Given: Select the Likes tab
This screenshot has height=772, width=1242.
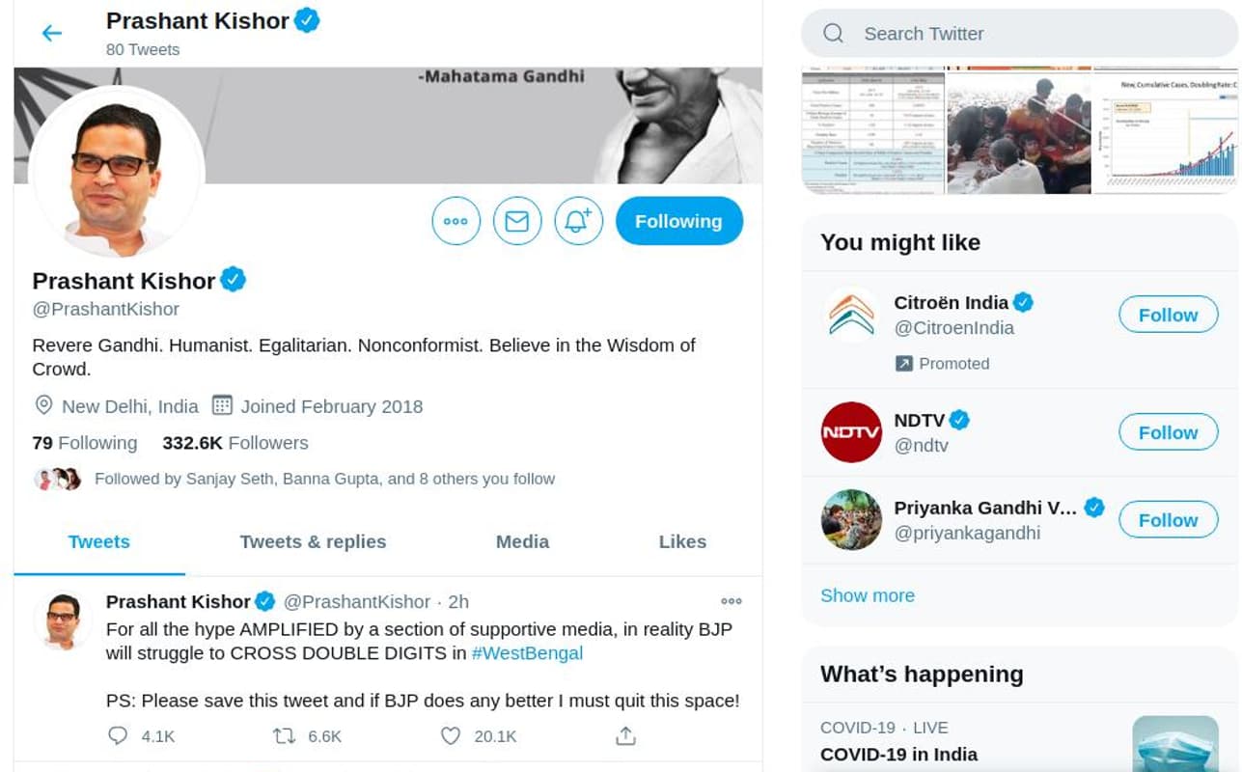Looking at the screenshot, I should point(682,541).
